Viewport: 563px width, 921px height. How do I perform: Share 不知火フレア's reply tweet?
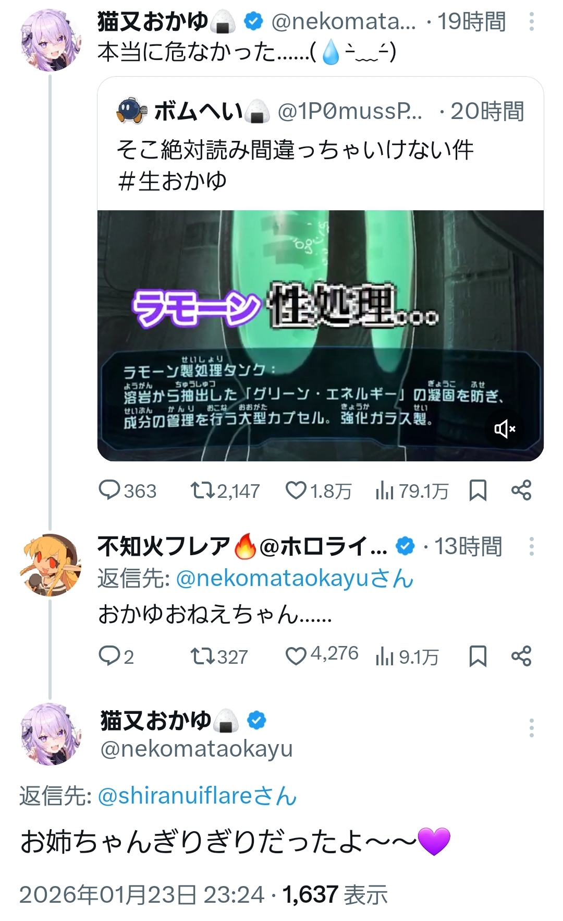(521, 656)
